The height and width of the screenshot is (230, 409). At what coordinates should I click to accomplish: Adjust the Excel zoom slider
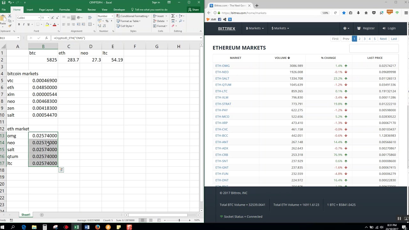[x=179, y=220]
